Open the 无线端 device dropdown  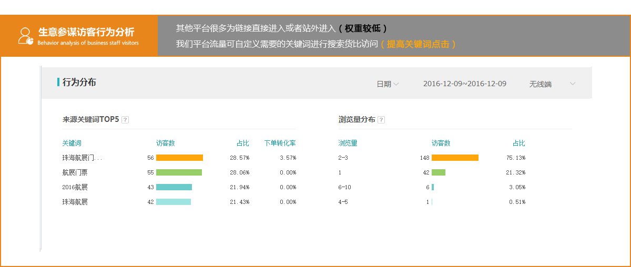tap(552, 84)
